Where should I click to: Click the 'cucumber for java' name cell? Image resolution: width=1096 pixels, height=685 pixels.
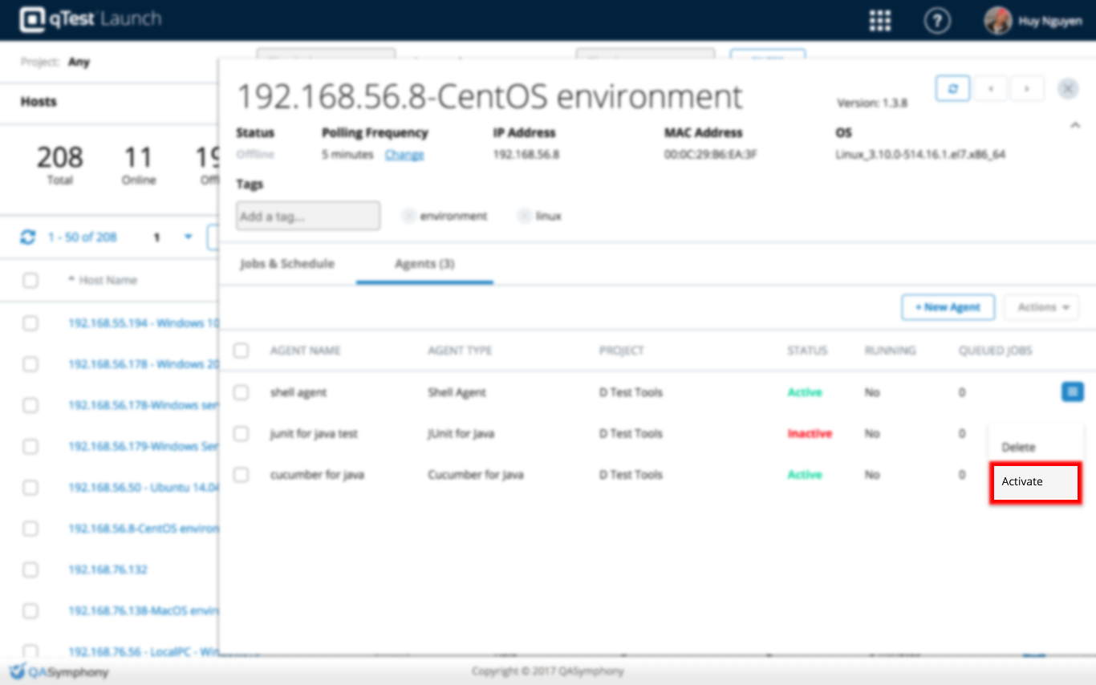click(x=317, y=475)
